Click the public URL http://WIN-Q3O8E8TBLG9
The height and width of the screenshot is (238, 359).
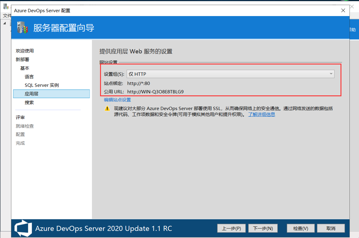(156, 92)
